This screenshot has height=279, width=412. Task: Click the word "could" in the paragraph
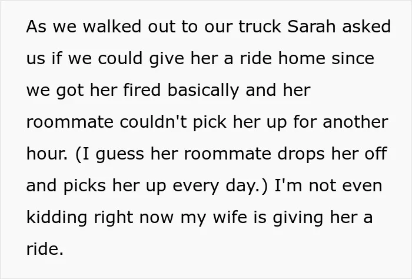[x=120, y=58]
